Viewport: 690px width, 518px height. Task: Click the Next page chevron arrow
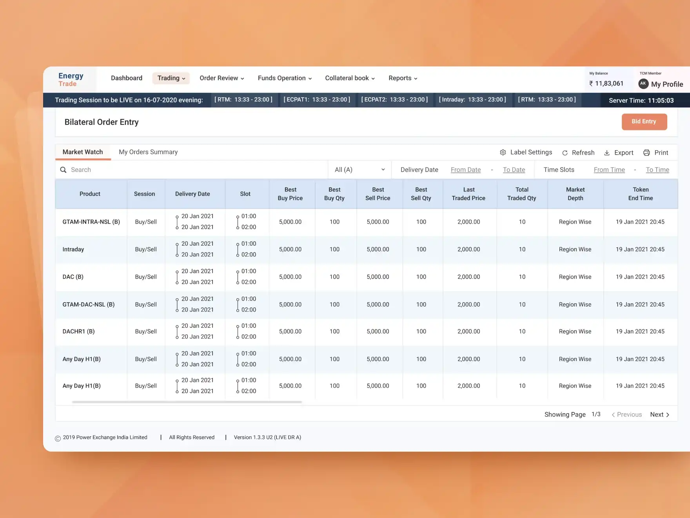[x=668, y=415]
